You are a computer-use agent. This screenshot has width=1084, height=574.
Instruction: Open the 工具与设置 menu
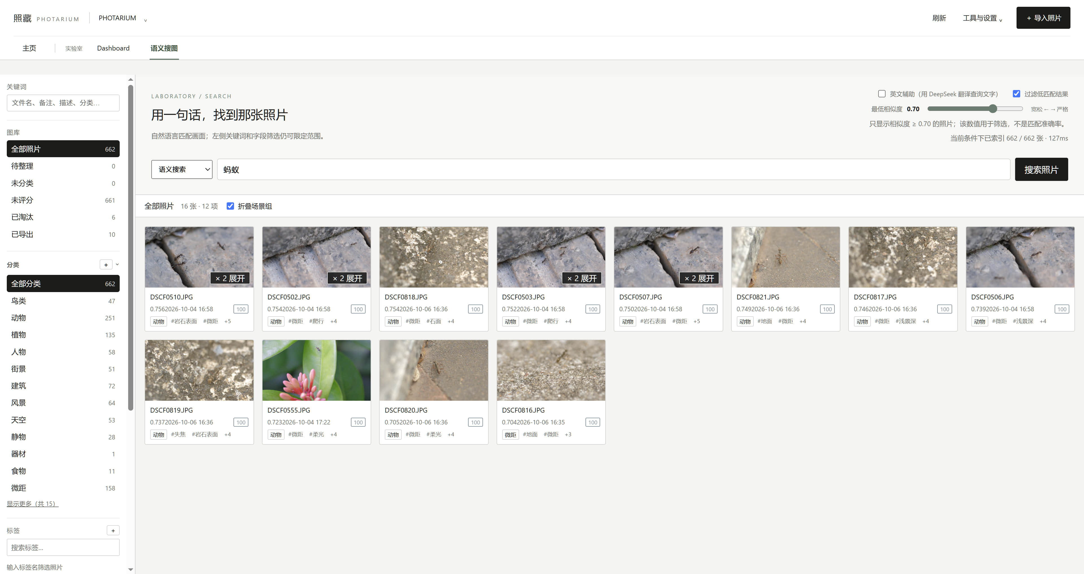pos(982,18)
